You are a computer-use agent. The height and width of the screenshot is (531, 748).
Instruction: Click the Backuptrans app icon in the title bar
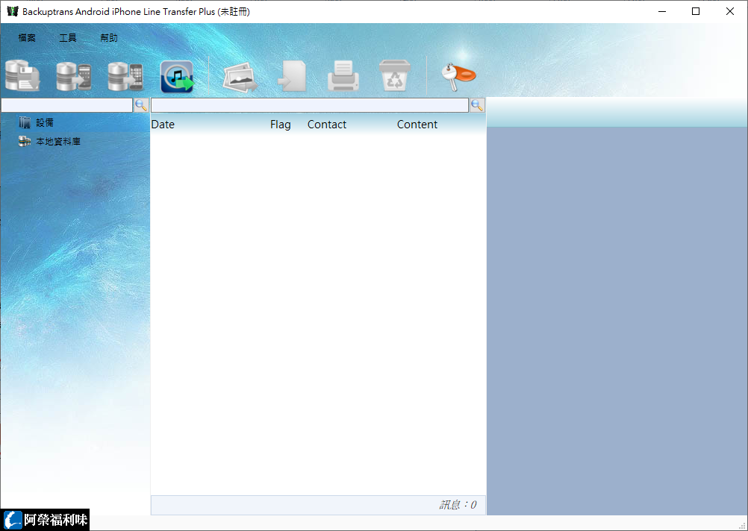[13, 11]
